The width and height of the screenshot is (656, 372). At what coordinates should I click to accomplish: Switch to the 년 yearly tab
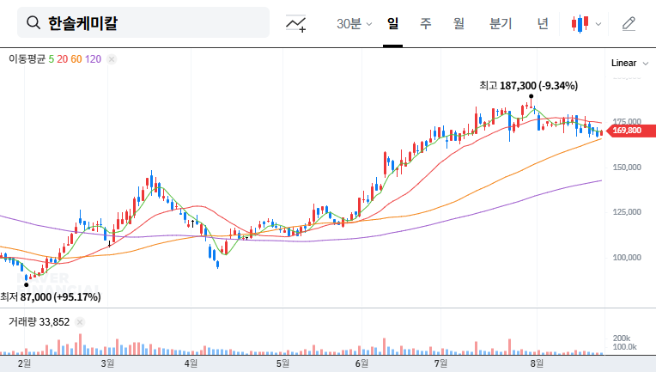click(543, 23)
